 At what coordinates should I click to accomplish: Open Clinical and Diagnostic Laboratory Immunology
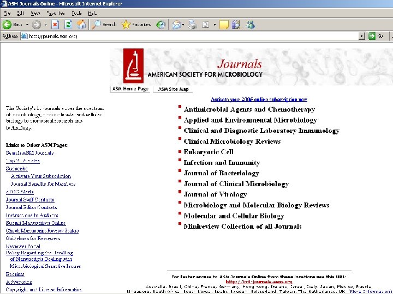(x=261, y=131)
